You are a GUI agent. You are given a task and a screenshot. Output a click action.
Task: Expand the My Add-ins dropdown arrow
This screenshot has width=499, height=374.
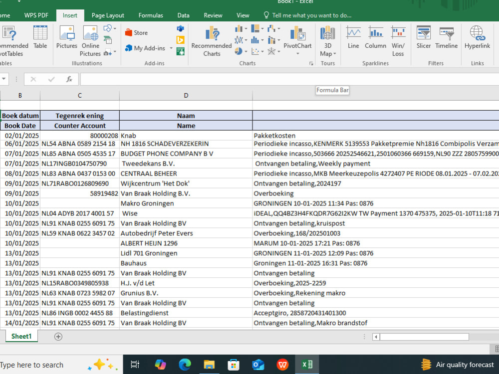171,48
